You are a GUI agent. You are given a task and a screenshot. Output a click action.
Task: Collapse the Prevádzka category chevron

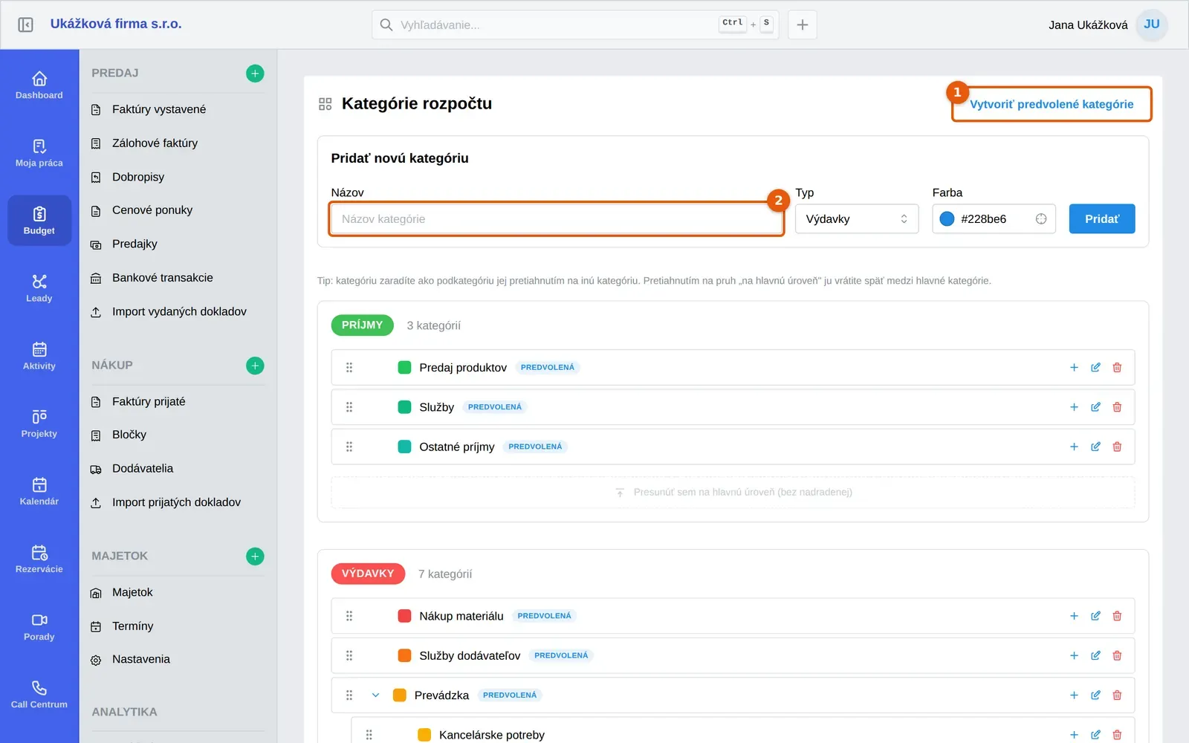(x=375, y=695)
